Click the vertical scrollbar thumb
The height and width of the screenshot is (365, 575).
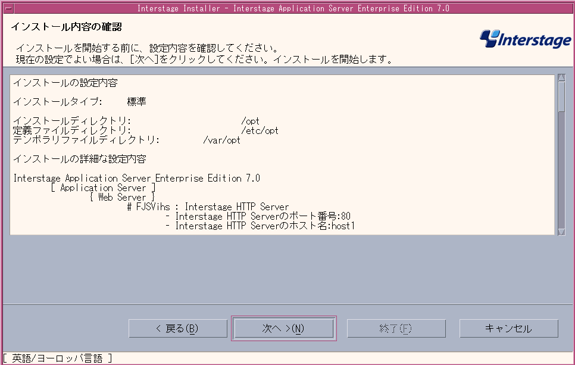point(561,96)
